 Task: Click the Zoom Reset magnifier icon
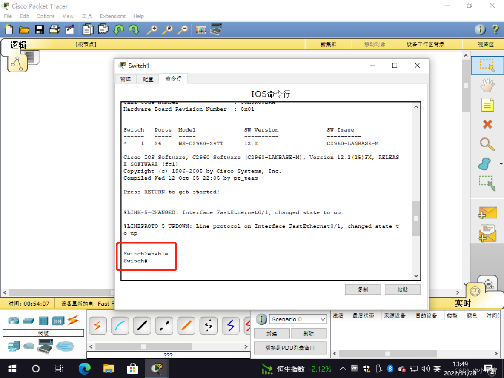coord(167,29)
